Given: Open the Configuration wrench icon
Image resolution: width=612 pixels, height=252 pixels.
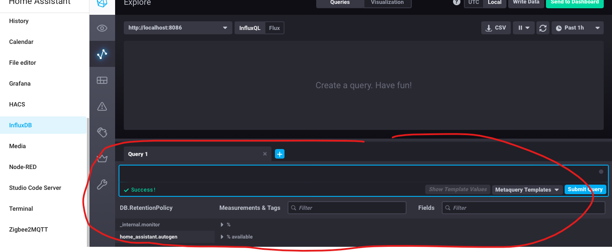Looking at the screenshot, I should click(102, 185).
